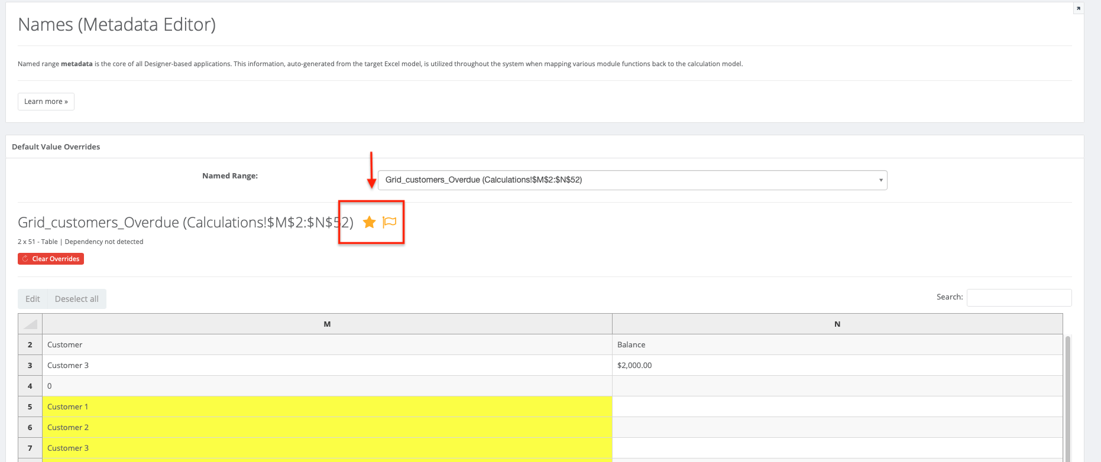Open the Named Range dropdown
Screen dimensions: 1101x462
click(x=632, y=180)
